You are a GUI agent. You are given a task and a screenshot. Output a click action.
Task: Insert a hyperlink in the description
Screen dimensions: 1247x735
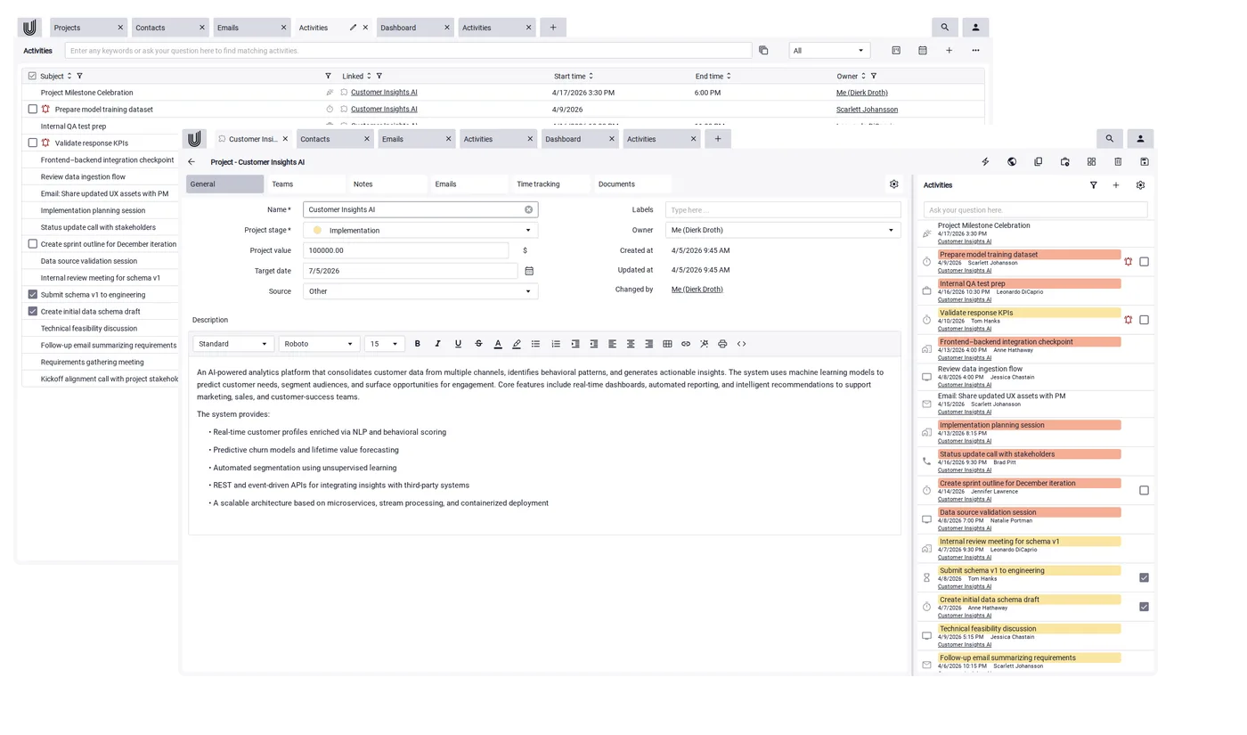pyautogui.click(x=686, y=344)
